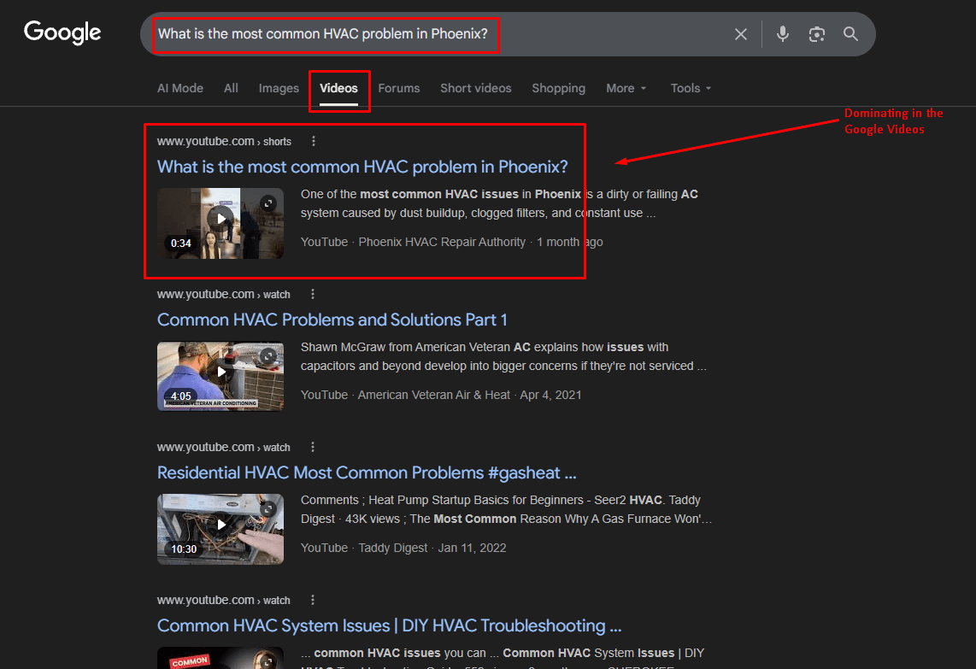Click the 'Comments ; Heat Pump Startup Basics' snippet
This screenshot has height=669, width=976.
tap(506, 510)
